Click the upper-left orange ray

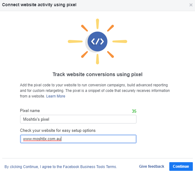point(84,28)
